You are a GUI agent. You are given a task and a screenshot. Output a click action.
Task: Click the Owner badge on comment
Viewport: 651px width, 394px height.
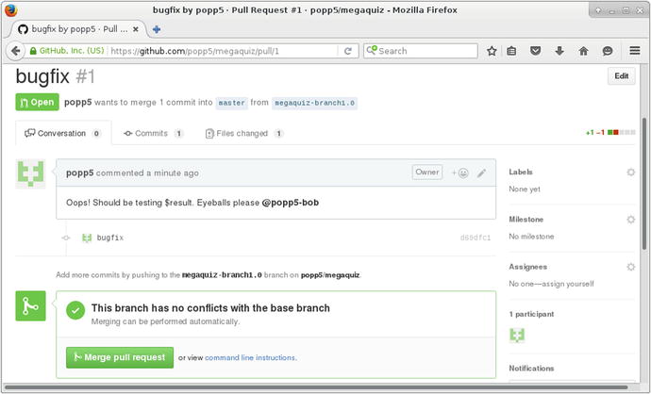pos(427,172)
